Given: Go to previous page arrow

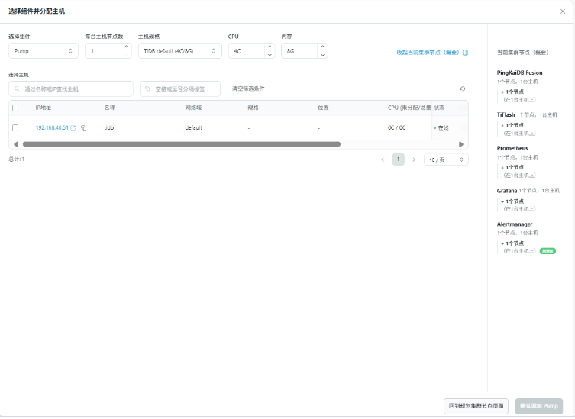Looking at the screenshot, I should point(383,160).
